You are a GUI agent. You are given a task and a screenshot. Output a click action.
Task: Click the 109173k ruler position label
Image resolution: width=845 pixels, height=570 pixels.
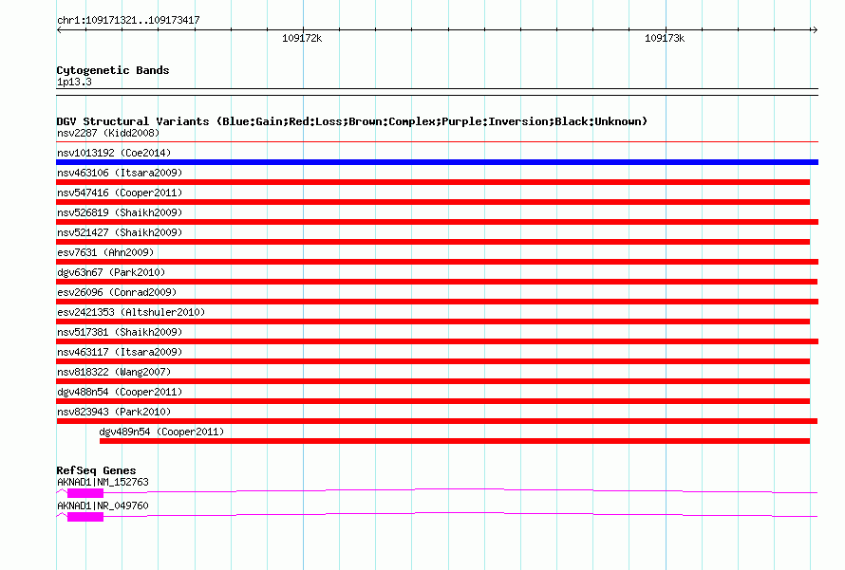click(x=665, y=39)
